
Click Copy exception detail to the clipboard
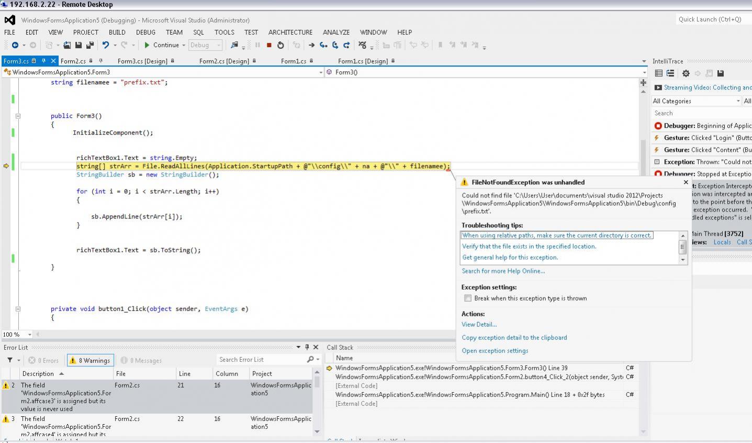514,338
